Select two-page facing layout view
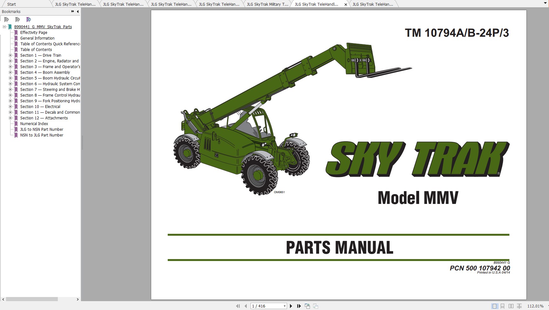This screenshot has width=549, height=310. click(511, 306)
